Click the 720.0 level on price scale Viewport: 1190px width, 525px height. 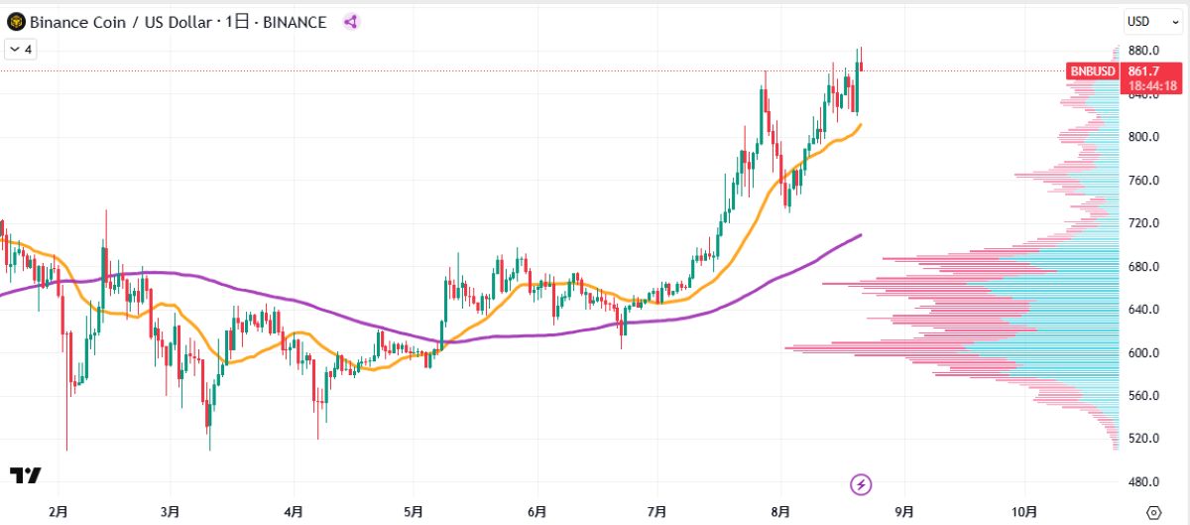[1142, 223]
